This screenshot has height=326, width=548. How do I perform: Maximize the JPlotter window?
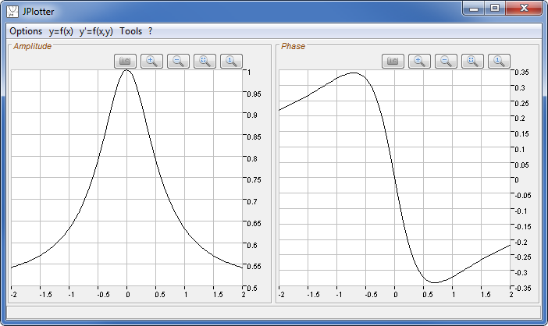coord(494,9)
